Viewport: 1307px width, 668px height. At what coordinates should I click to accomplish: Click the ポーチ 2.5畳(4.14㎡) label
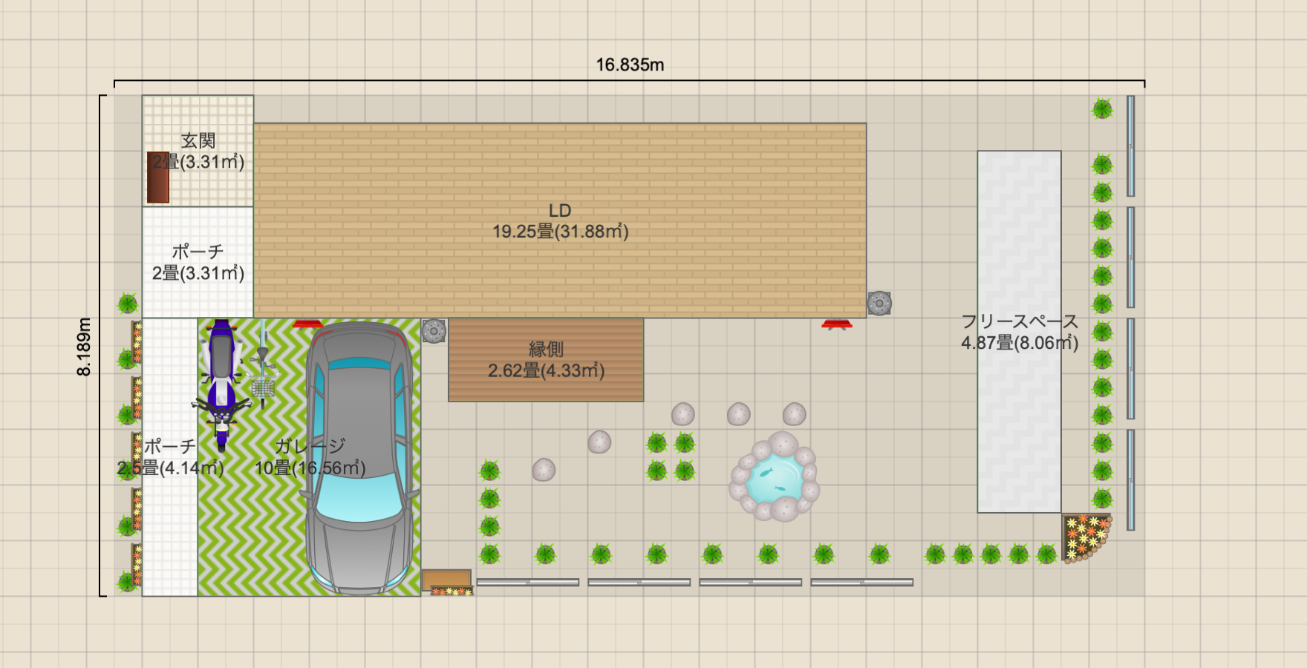[170, 456]
